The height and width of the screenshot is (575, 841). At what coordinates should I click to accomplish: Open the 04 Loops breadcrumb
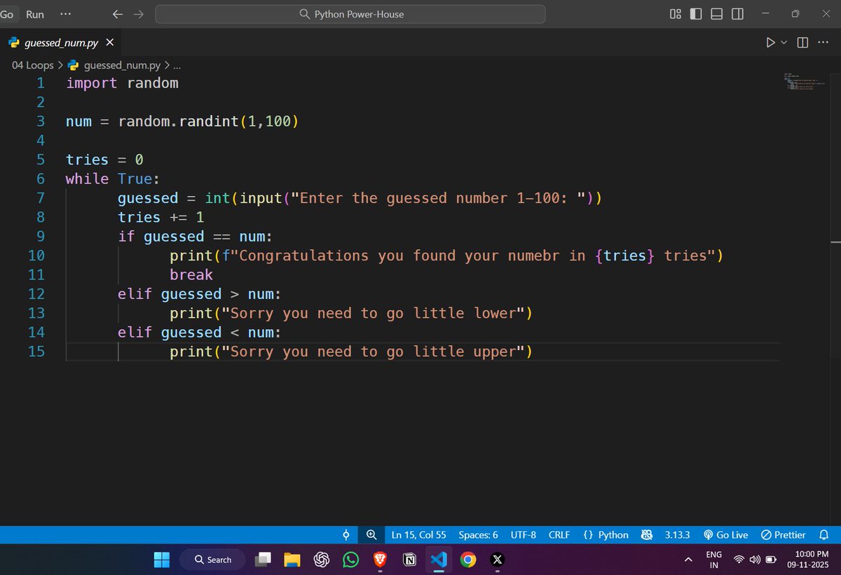point(33,66)
